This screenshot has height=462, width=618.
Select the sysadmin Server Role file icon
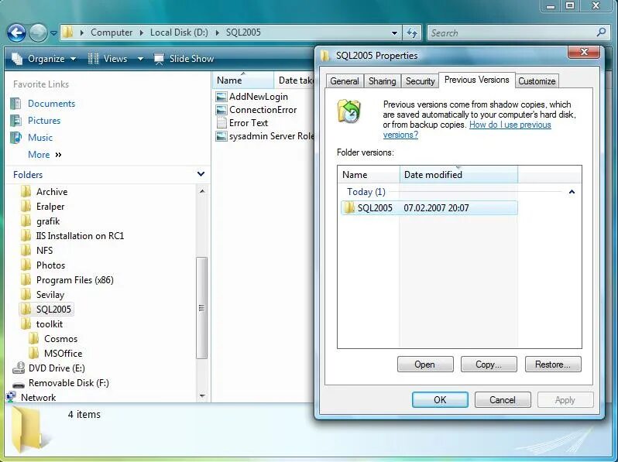click(x=221, y=136)
